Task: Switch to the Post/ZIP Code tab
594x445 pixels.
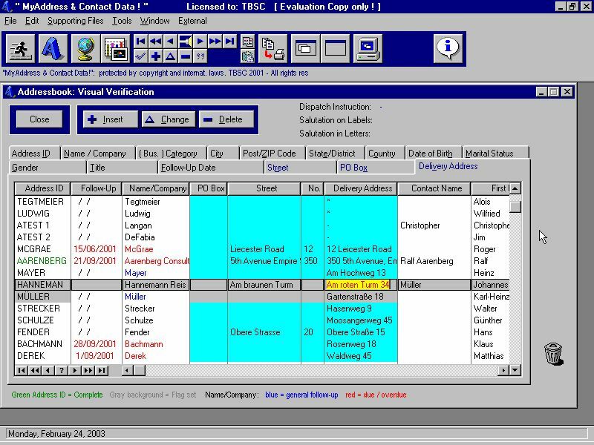Action: (272, 154)
